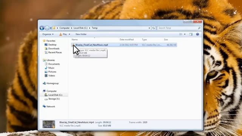Select Network in the navigation pane
The height and width of the screenshot is (136, 242).
51,107
